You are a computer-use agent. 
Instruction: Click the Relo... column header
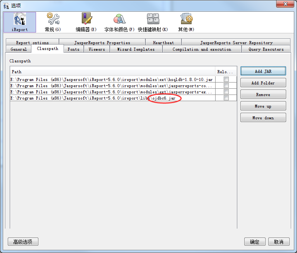226,72
